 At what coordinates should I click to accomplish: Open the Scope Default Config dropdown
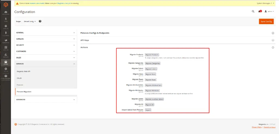point(30,21)
